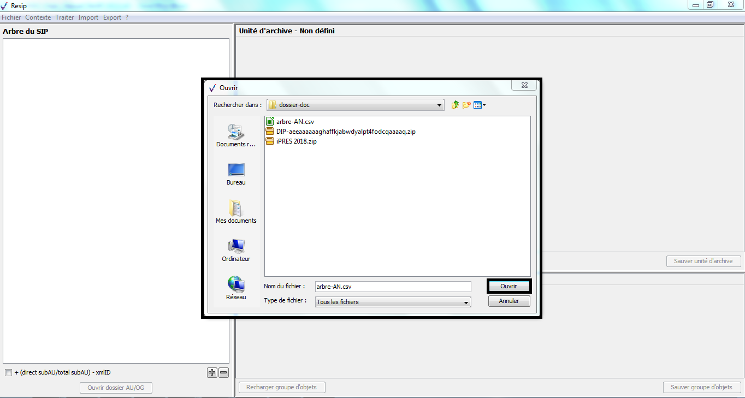745x398 pixels.
Task: Click the plus expand tree icon
Action: click(212, 373)
